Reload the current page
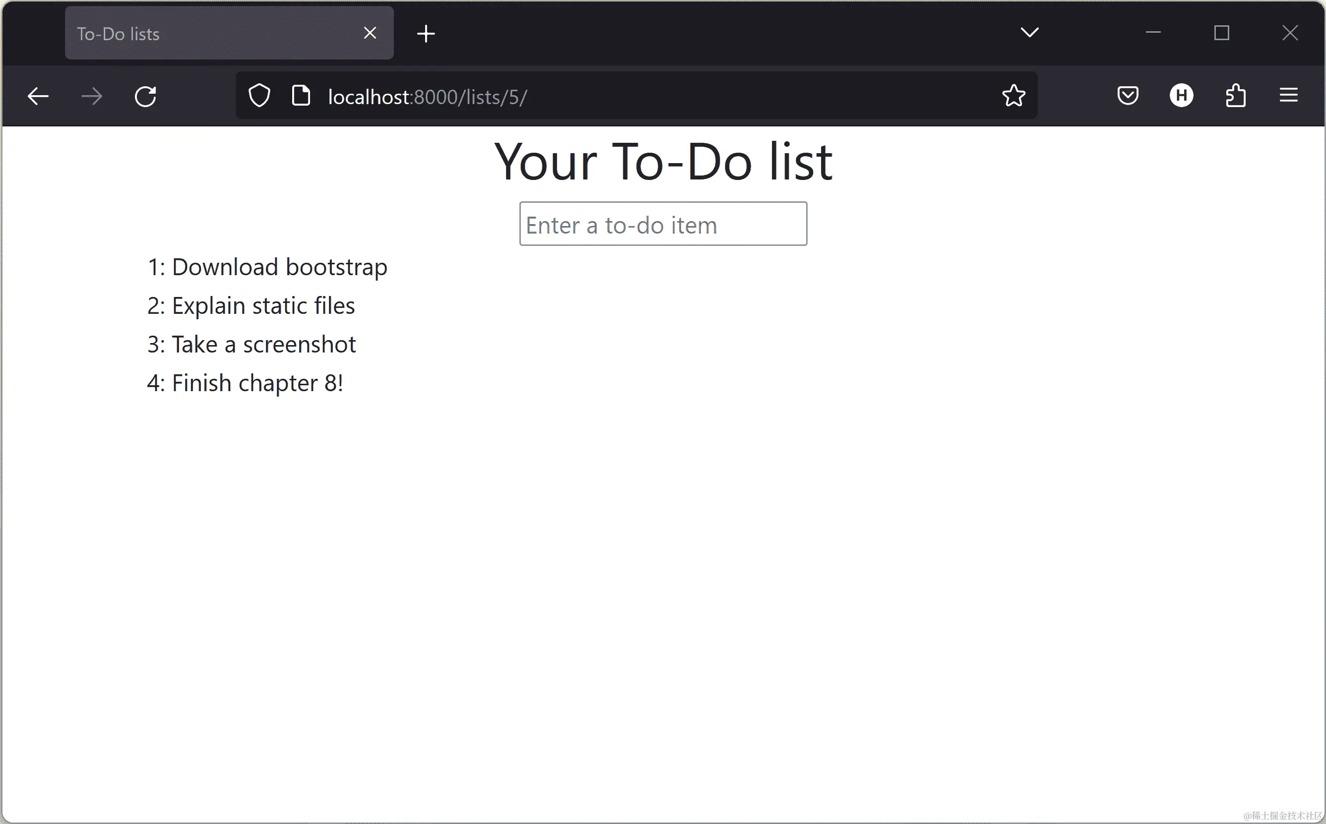Viewport: 1326px width, 824px height. point(145,97)
